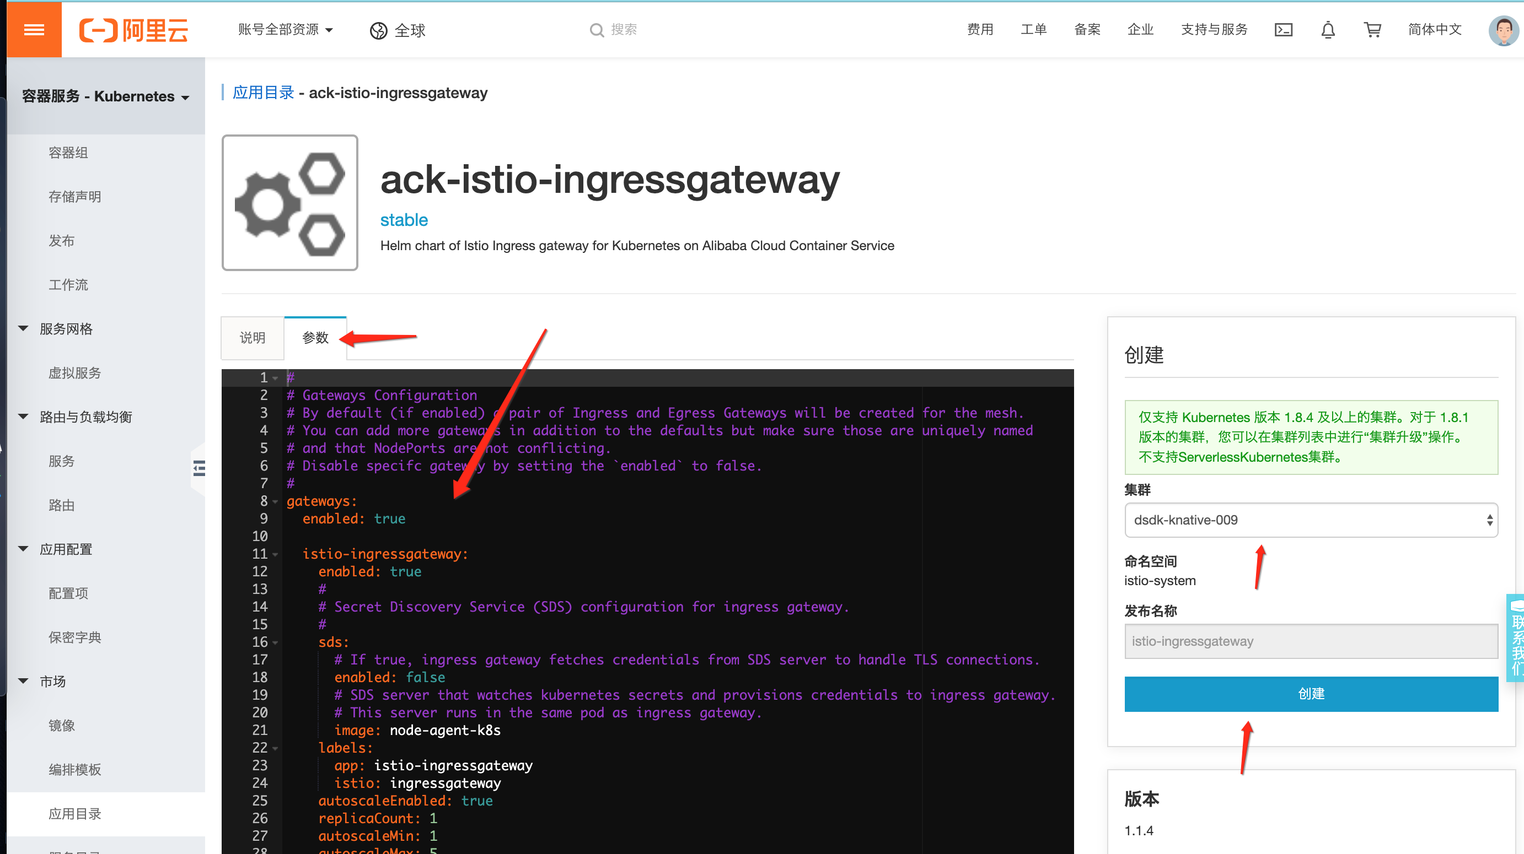The height and width of the screenshot is (854, 1524).
Task: Open the notification bell
Action: point(1328,30)
